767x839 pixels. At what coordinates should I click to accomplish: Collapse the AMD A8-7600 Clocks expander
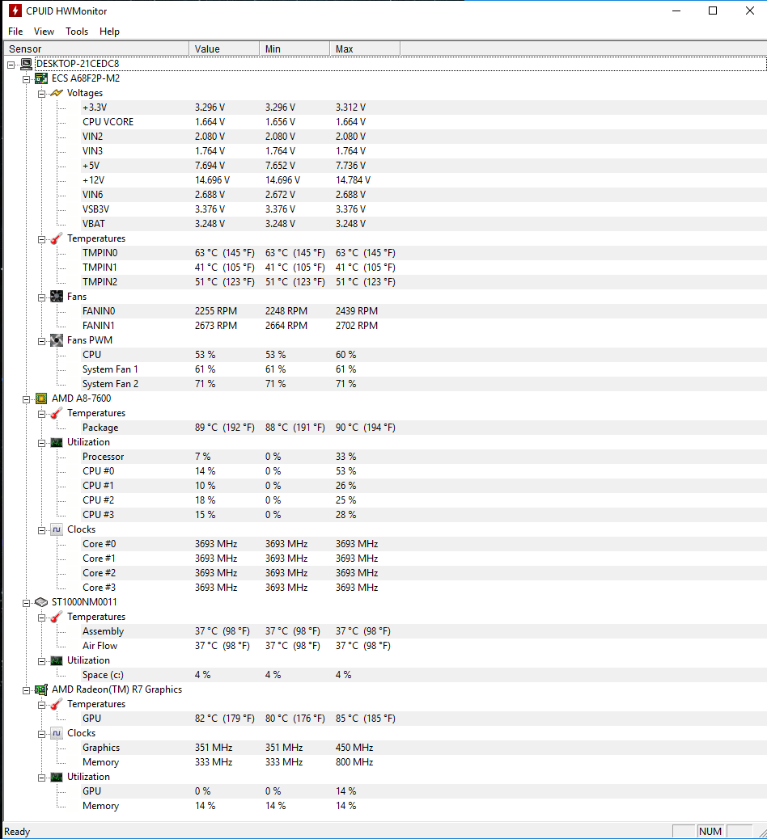(42, 530)
